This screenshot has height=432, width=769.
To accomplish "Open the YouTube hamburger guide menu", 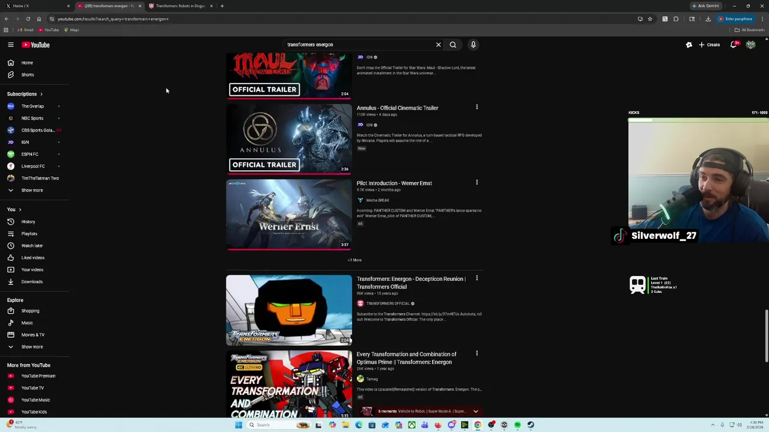I will coord(11,45).
